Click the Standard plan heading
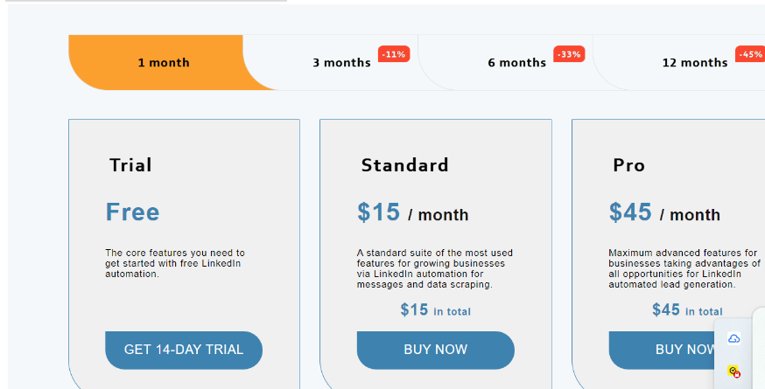This screenshot has width=765, height=389. tap(404, 165)
